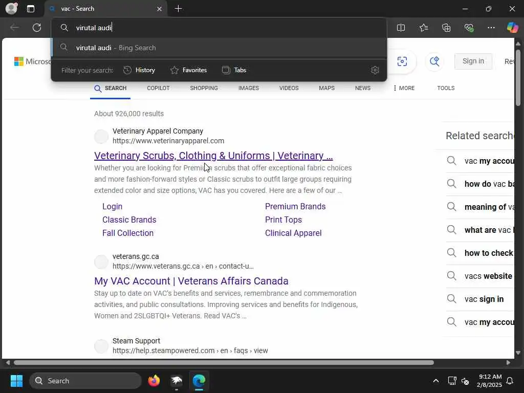Click the Edge taskbar icon
Viewport: 524px width, 393px height.
pyautogui.click(x=199, y=381)
